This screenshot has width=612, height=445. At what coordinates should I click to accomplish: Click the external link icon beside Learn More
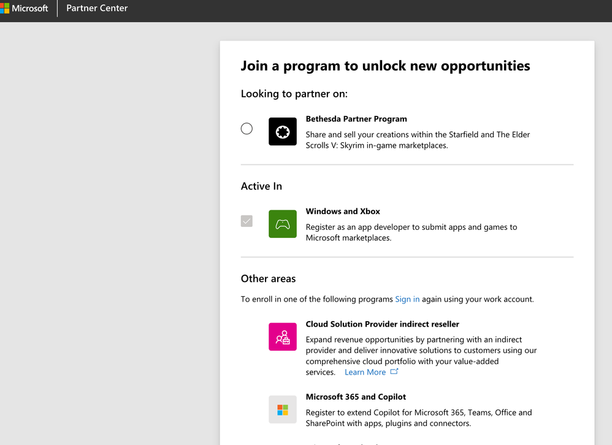tap(394, 371)
